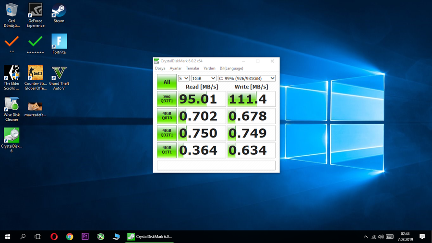This screenshot has height=243, width=432.
Task: Click the green All benchmark button
Action: coord(167,82)
